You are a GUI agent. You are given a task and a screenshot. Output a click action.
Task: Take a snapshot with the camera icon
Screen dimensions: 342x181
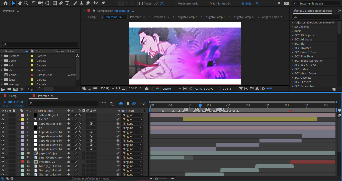tap(147, 88)
